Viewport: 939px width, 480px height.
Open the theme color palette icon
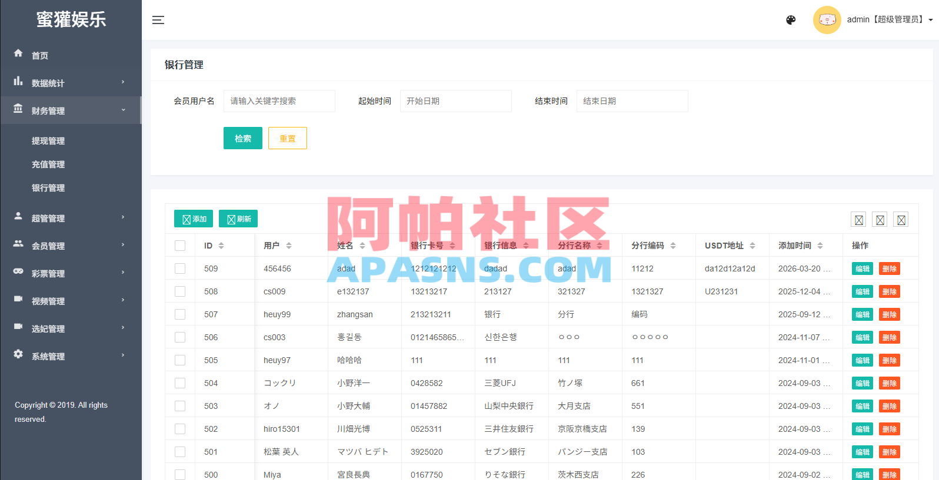(x=791, y=20)
